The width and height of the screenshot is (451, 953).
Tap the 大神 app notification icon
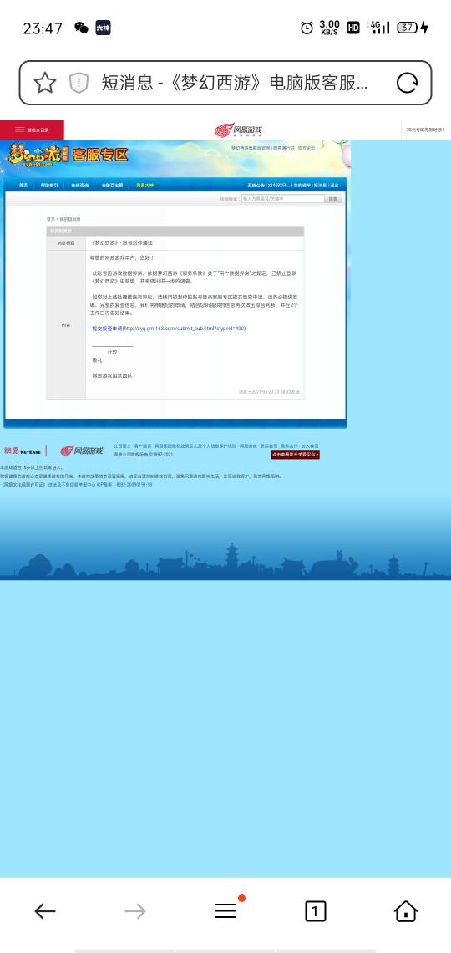point(103,28)
